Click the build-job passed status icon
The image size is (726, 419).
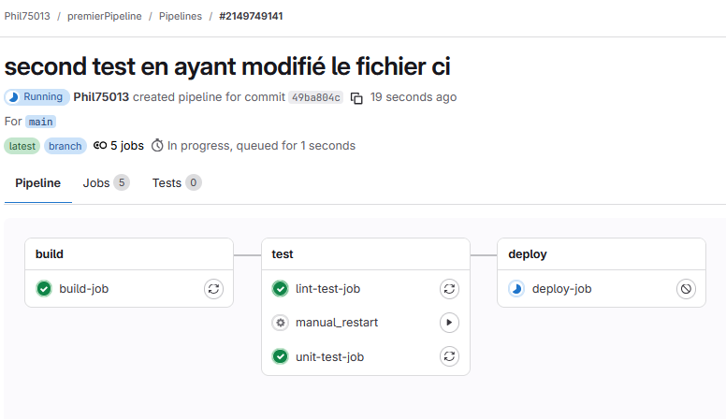(44, 289)
